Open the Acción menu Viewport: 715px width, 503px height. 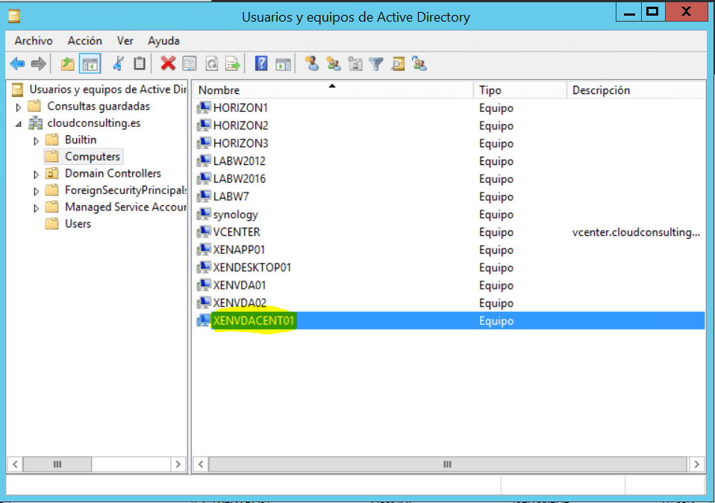pos(84,40)
